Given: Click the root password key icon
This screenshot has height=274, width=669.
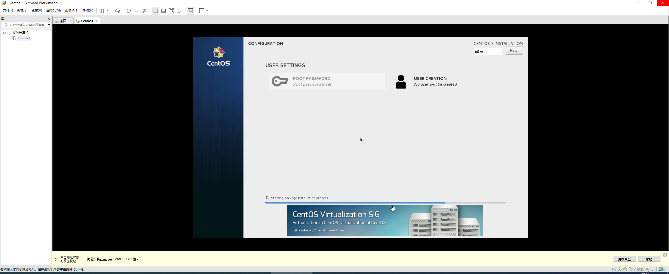Looking at the screenshot, I should (280, 81).
